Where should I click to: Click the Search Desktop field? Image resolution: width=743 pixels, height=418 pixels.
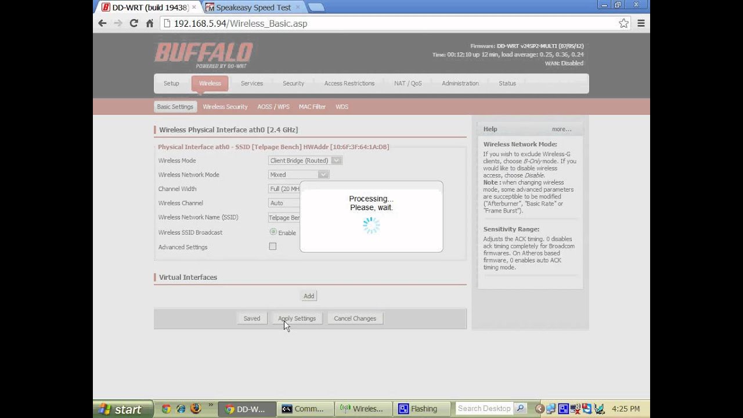click(x=485, y=409)
